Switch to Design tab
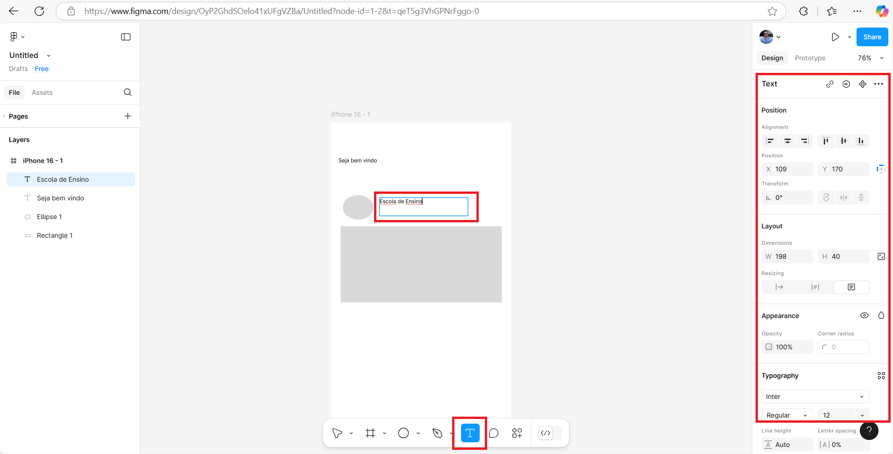This screenshot has height=454, width=893. point(772,58)
